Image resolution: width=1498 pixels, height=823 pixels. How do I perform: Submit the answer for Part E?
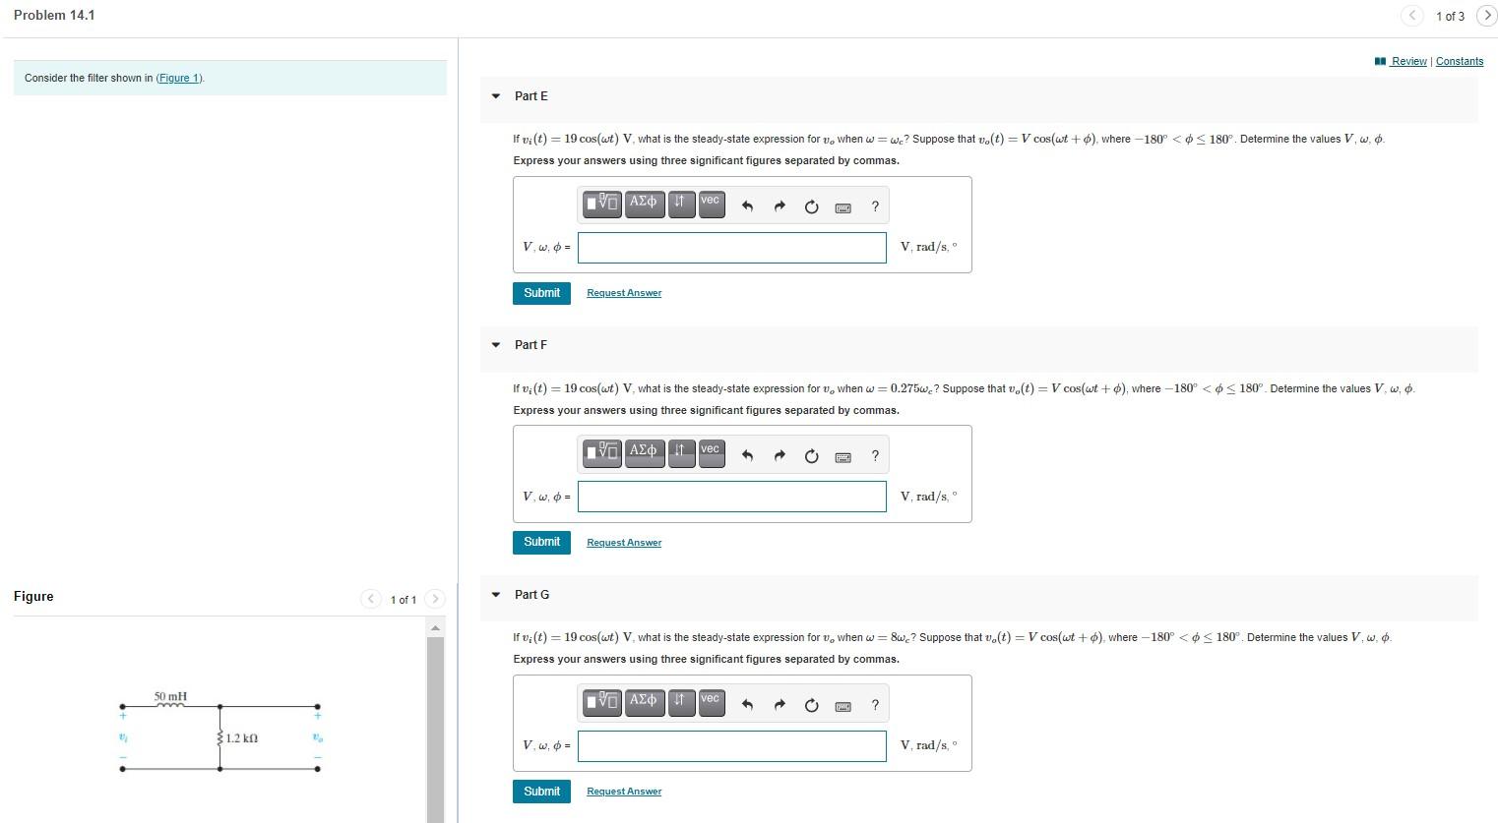click(540, 293)
